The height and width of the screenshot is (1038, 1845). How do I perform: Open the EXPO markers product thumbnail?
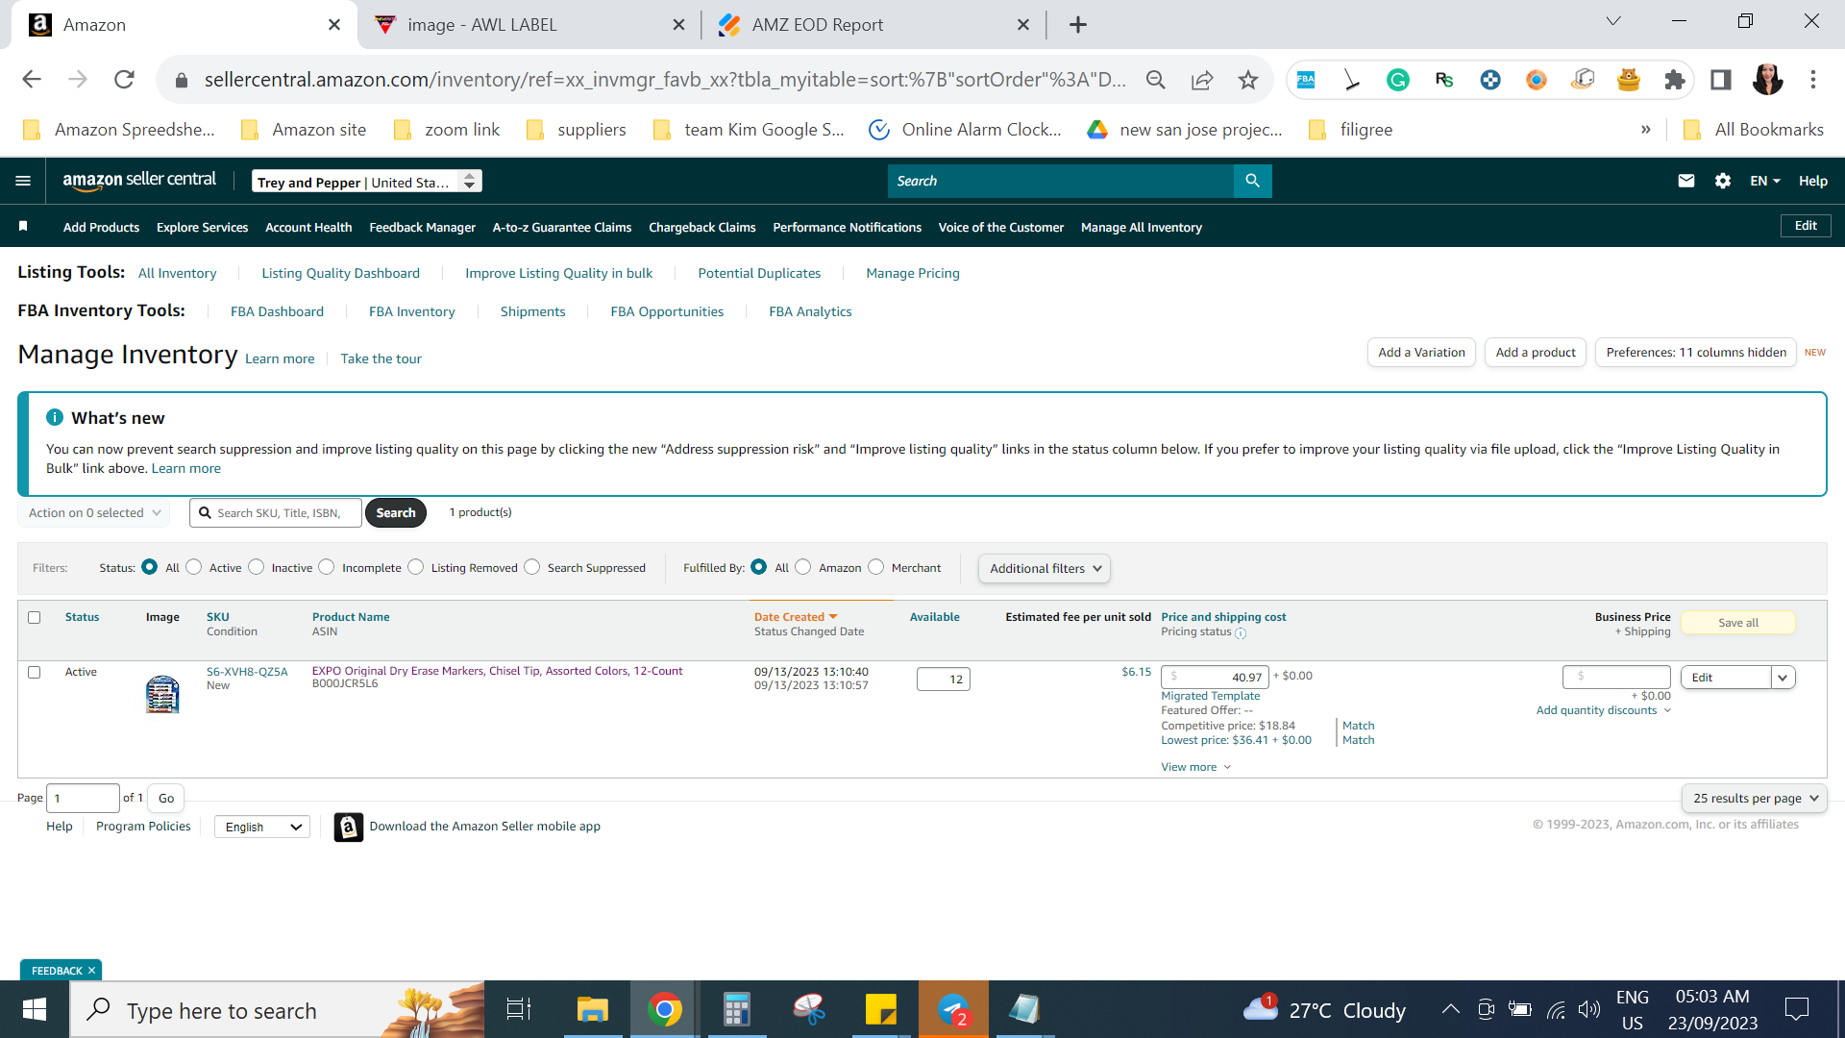tap(162, 693)
